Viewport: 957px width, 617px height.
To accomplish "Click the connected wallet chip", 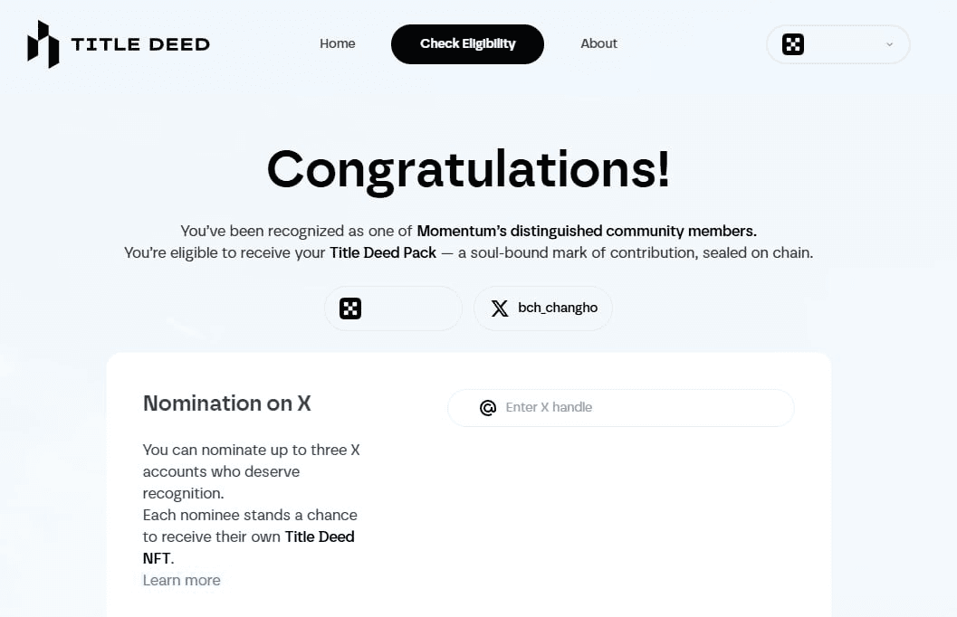I will click(393, 308).
